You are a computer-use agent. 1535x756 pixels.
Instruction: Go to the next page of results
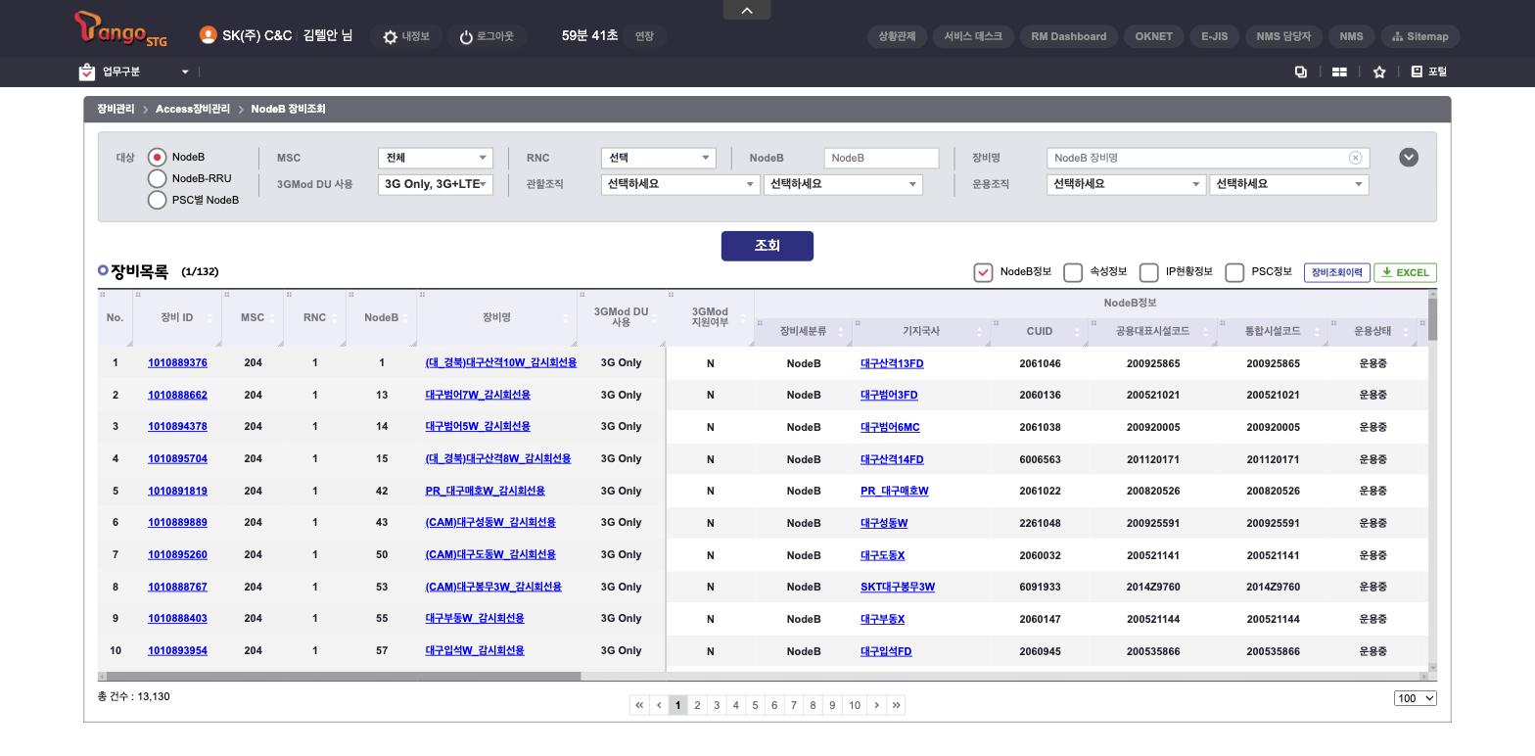tap(877, 705)
